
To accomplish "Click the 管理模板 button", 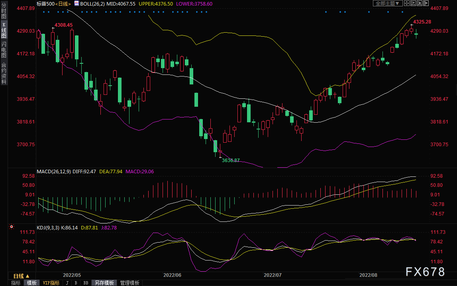I will (130, 283).
